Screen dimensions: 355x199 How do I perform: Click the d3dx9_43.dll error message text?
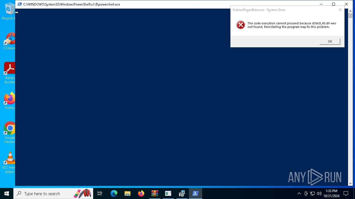coord(291,25)
